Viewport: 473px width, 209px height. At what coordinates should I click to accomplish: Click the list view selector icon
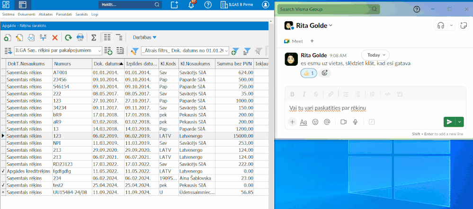pos(8,51)
